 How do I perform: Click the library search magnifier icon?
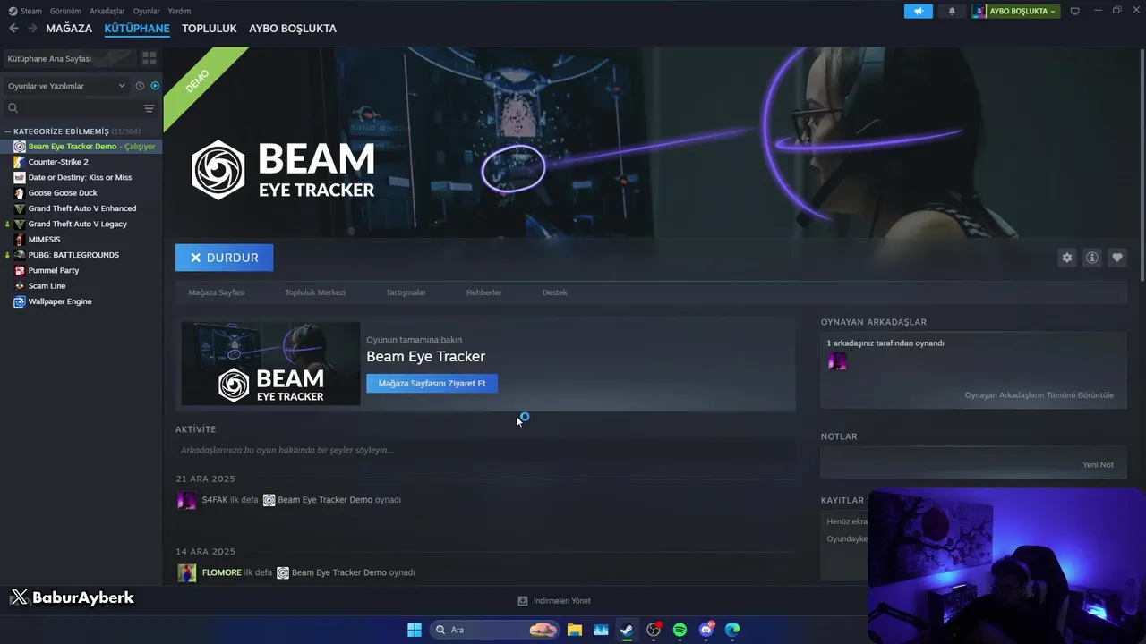(13, 108)
